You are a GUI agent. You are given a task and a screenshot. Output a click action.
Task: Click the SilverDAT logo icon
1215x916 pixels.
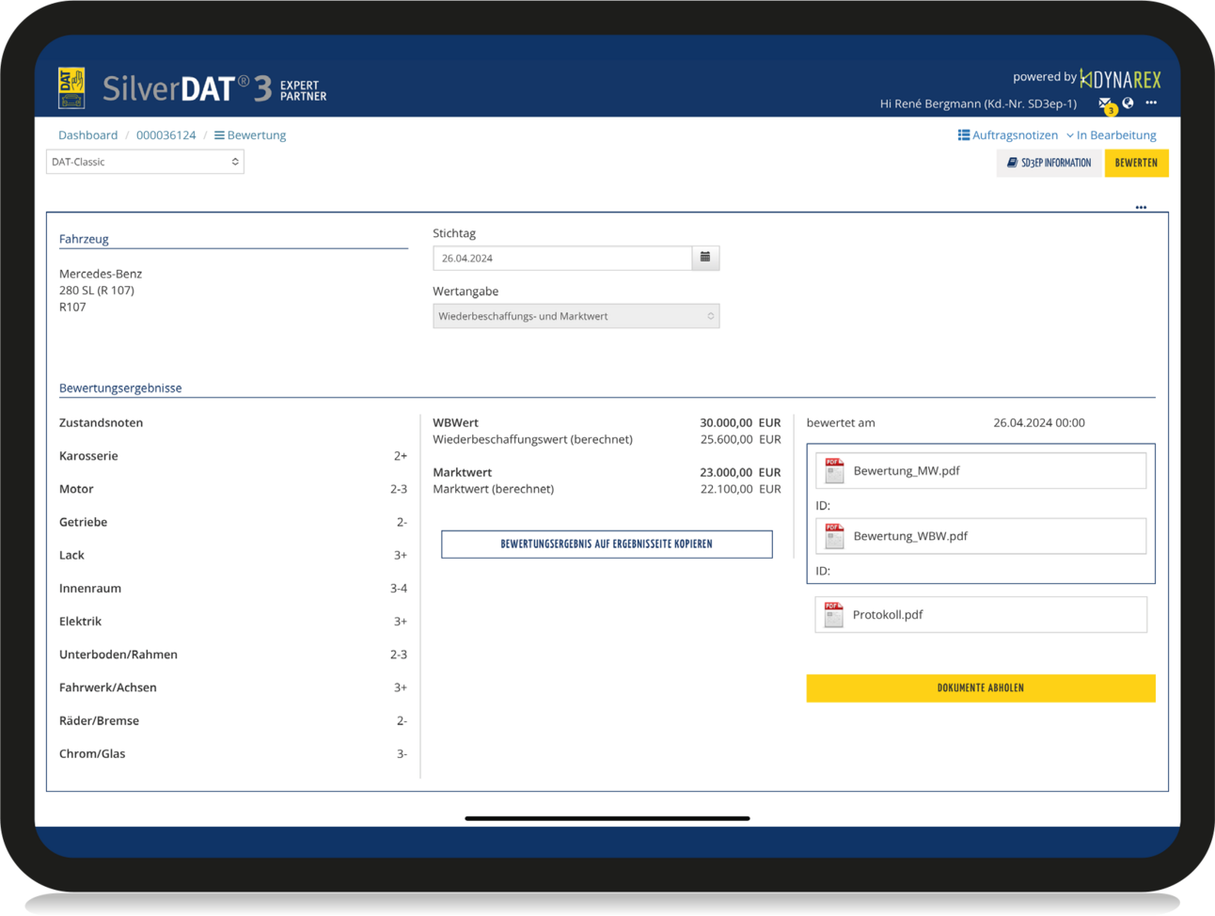tap(71, 86)
